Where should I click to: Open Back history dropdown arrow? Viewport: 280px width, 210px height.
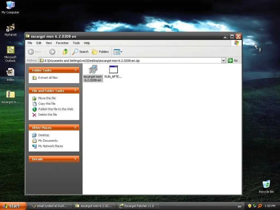(x=45, y=52)
